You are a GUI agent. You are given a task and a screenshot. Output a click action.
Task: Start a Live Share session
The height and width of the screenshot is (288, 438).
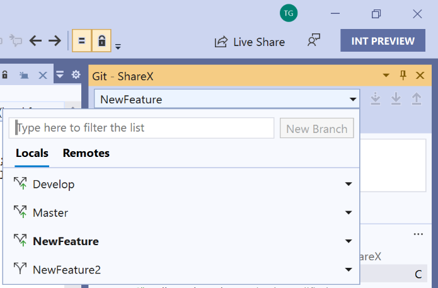pyautogui.click(x=250, y=42)
